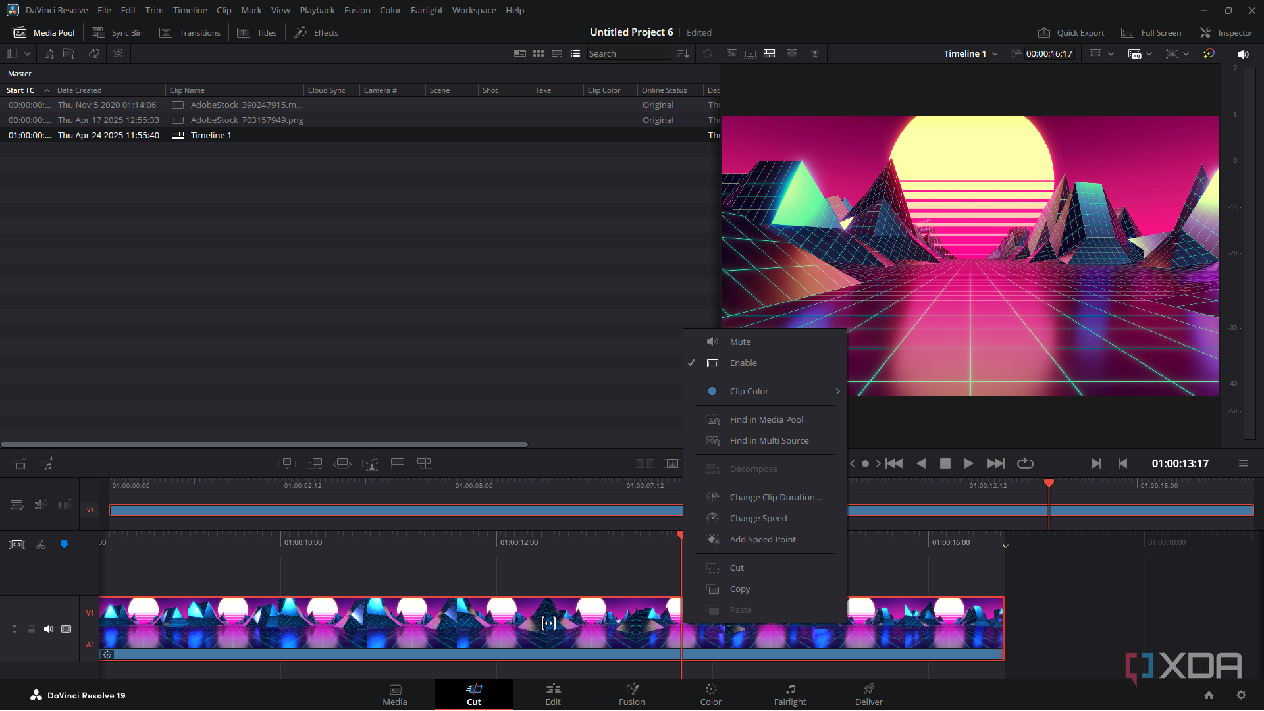
Task: Toggle loop playback icon
Action: coord(1025,463)
